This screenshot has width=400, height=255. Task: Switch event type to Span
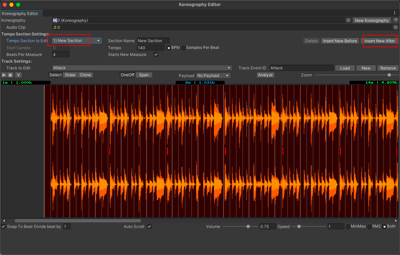tap(144, 75)
